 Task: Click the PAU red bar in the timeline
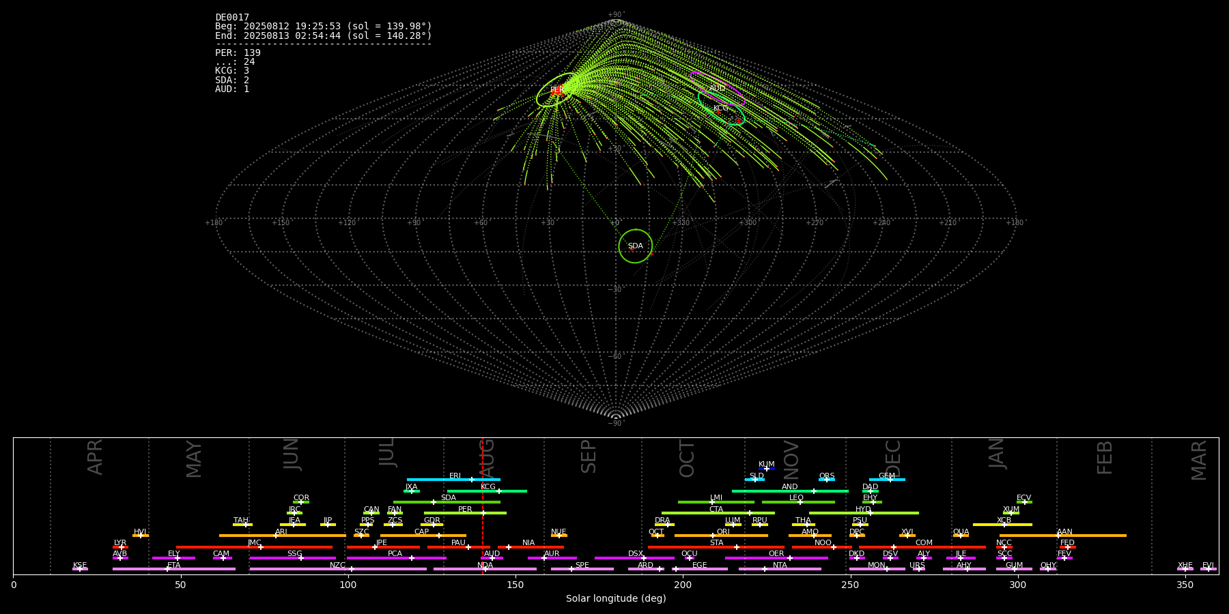point(459,547)
